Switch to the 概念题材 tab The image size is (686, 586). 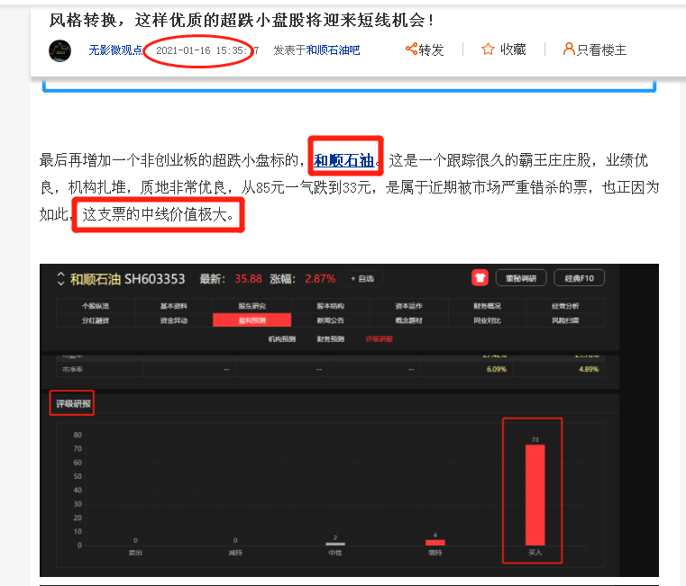click(x=408, y=320)
